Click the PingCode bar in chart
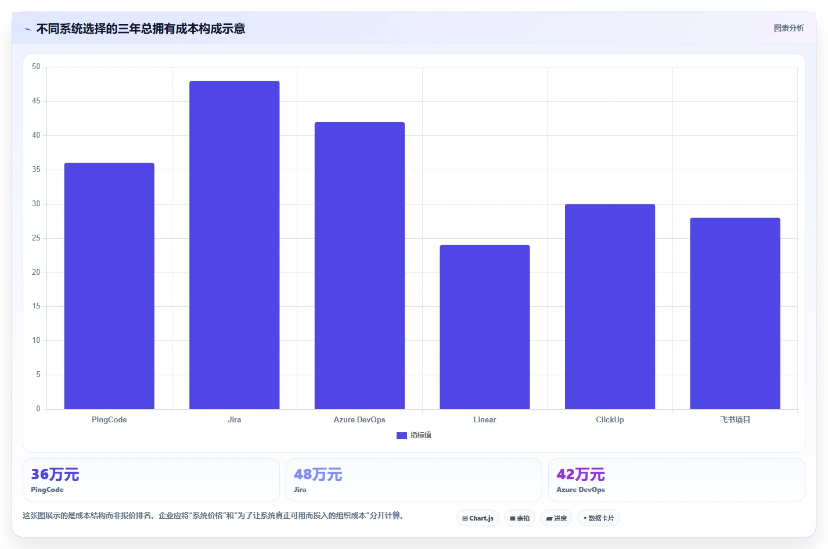This screenshot has height=549, width=828. pos(109,286)
